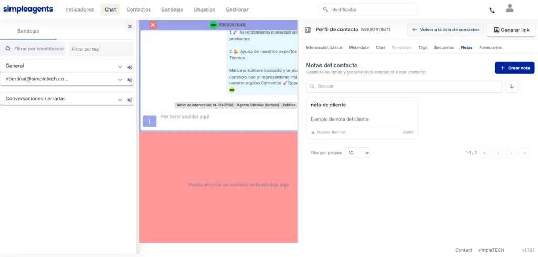Click the Generar link button

511,30
